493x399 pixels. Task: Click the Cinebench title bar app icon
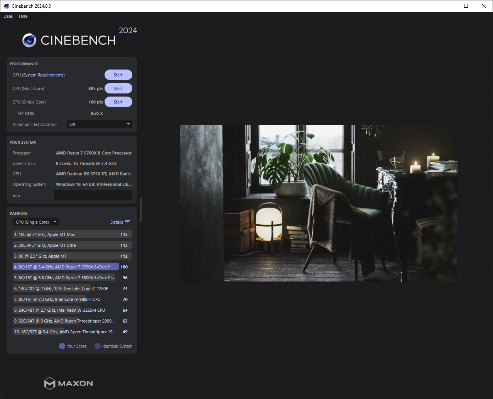7,6
